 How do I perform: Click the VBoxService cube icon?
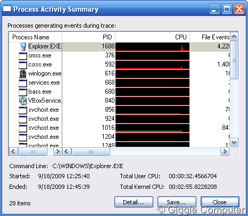tap(23, 101)
